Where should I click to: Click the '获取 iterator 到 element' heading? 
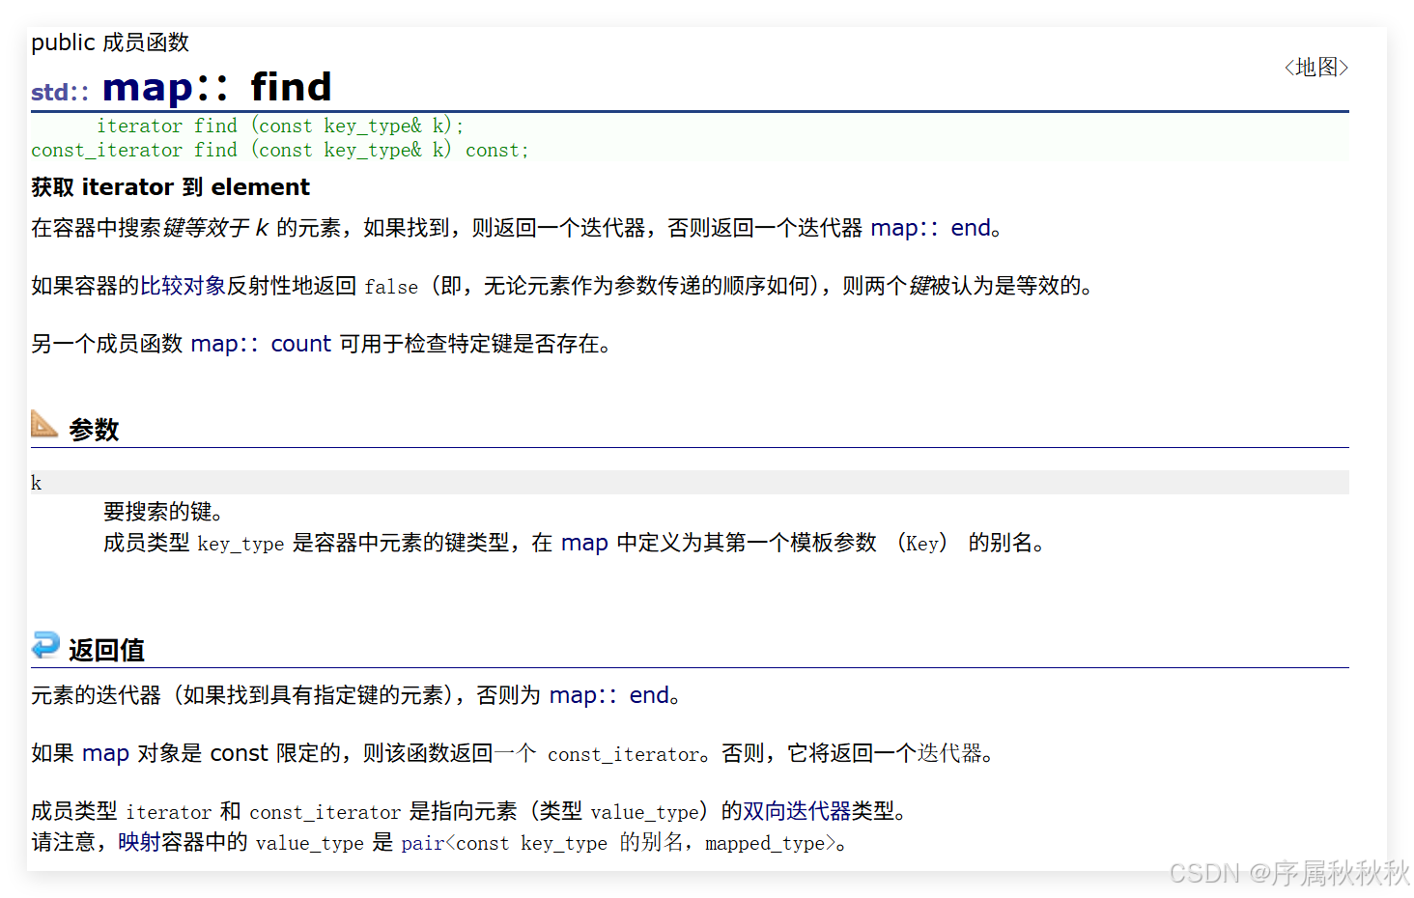tap(170, 187)
